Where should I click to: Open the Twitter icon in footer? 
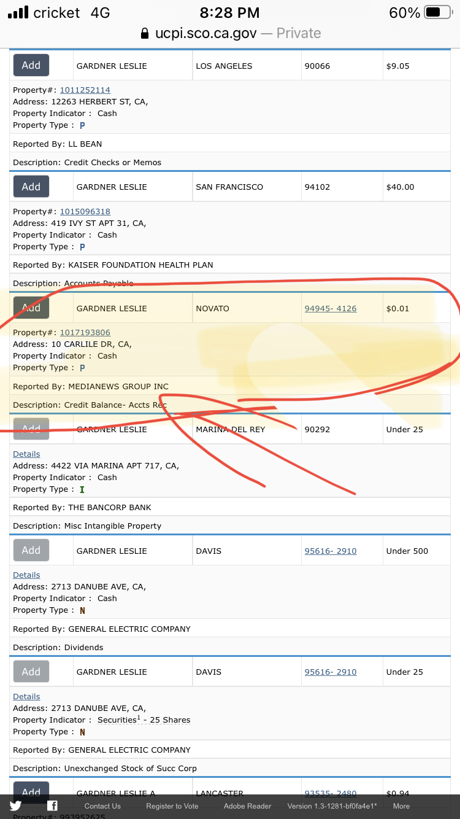coord(15,806)
